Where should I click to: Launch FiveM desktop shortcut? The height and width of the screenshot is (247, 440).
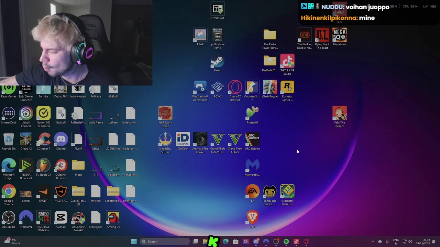[x=78, y=141]
